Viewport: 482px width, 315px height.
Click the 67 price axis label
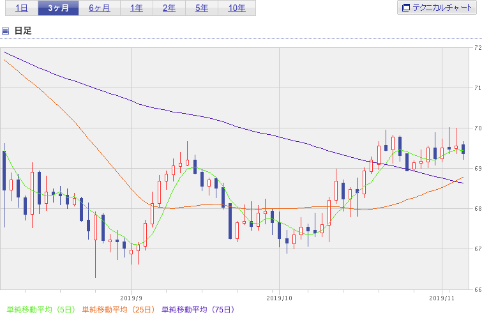(x=478, y=249)
